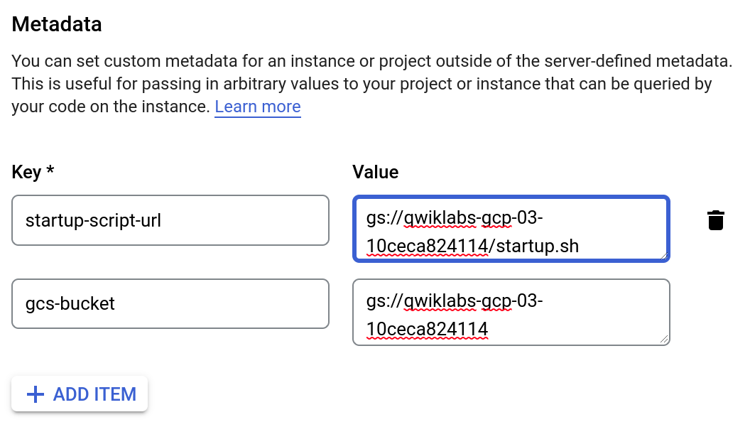Select the delete icon beside the focused value field
The image size is (750, 422).
(716, 220)
